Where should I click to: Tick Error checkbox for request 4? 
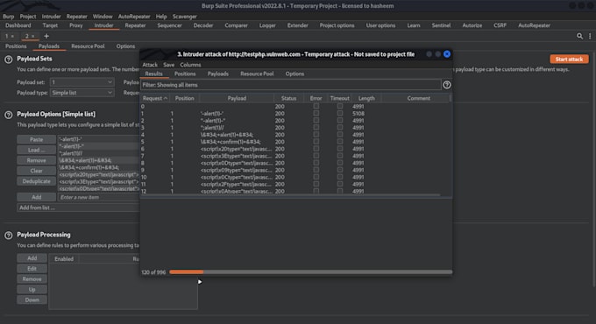[316, 135]
